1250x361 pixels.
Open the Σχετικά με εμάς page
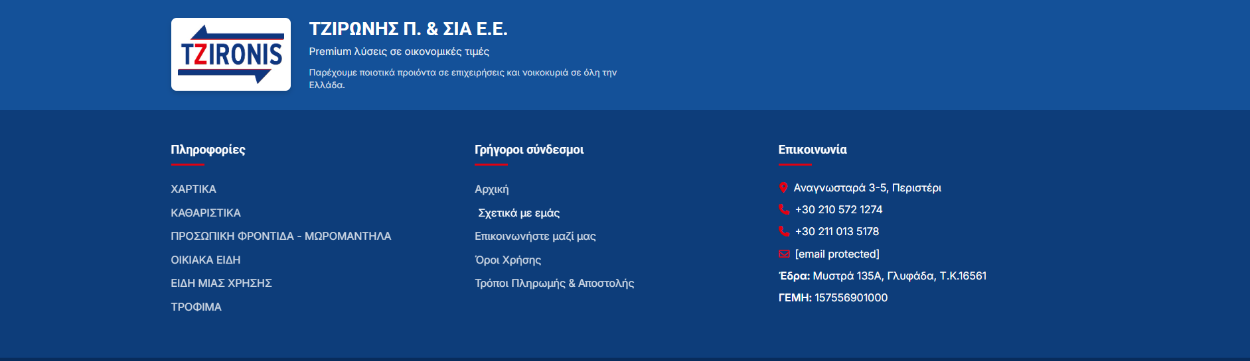click(x=518, y=213)
